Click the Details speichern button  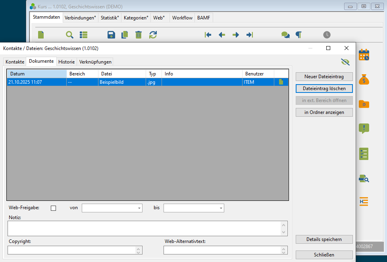tap(324, 239)
